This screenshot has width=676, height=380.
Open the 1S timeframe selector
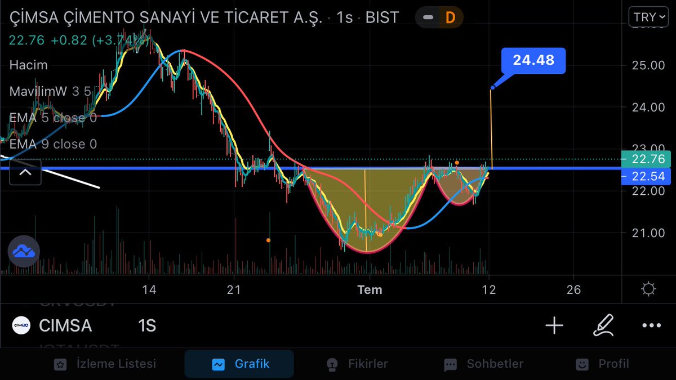(146, 325)
